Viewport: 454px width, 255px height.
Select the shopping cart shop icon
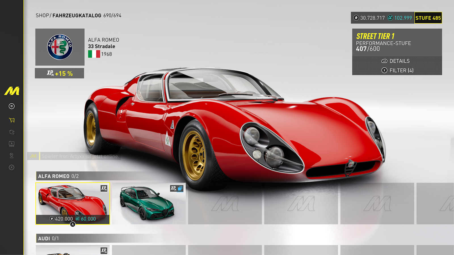coord(12,120)
